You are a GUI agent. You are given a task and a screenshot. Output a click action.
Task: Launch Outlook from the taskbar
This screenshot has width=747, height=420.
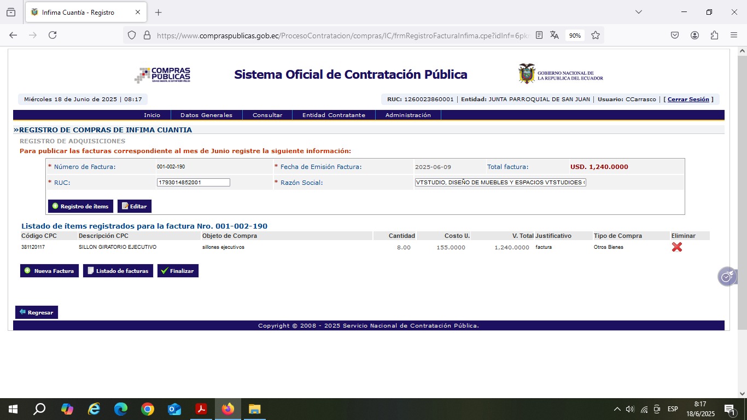tap(174, 409)
